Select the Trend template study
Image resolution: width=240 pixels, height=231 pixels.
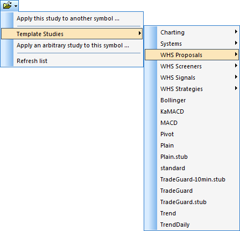(x=192, y=213)
